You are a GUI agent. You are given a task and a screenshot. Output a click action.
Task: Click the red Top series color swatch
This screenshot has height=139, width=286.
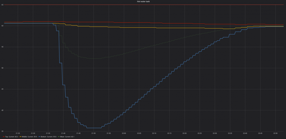4,137
